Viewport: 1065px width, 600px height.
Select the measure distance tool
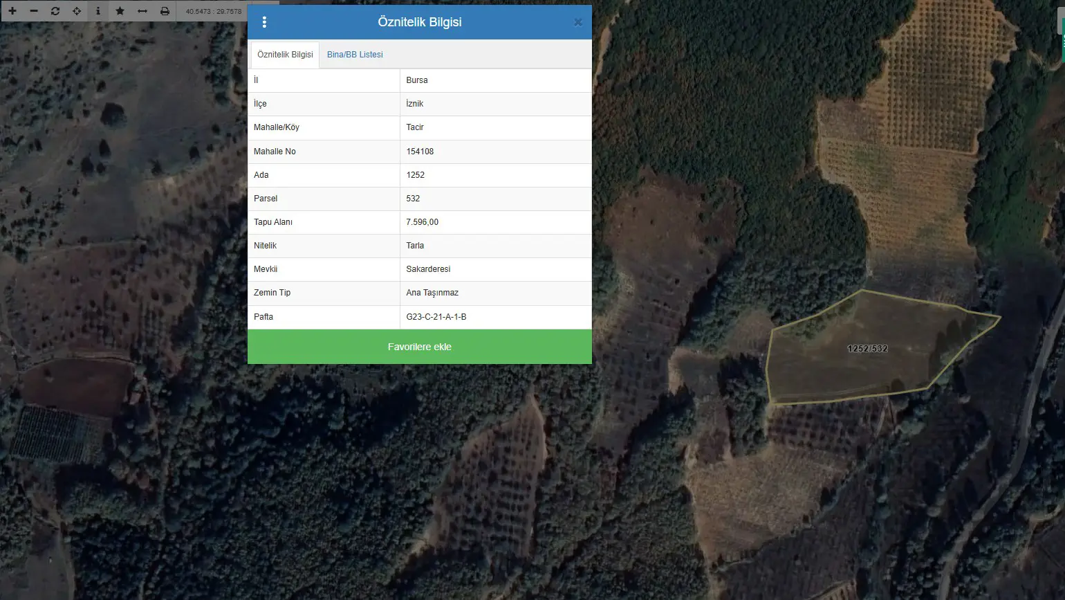(142, 11)
